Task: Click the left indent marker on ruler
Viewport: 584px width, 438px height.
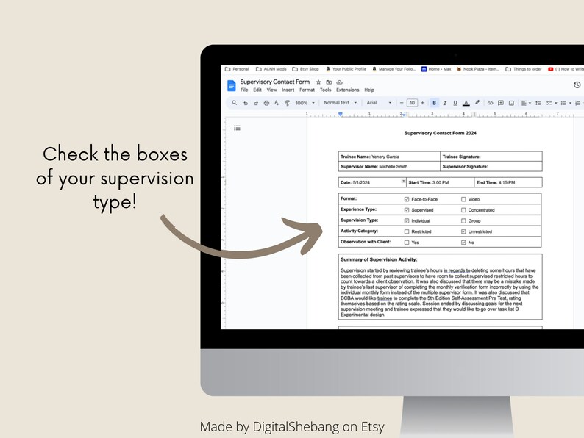Action: pyautogui.click(x=341, y=115)
